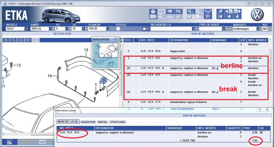Open the PG dropdown

click(x=67, y=29)
